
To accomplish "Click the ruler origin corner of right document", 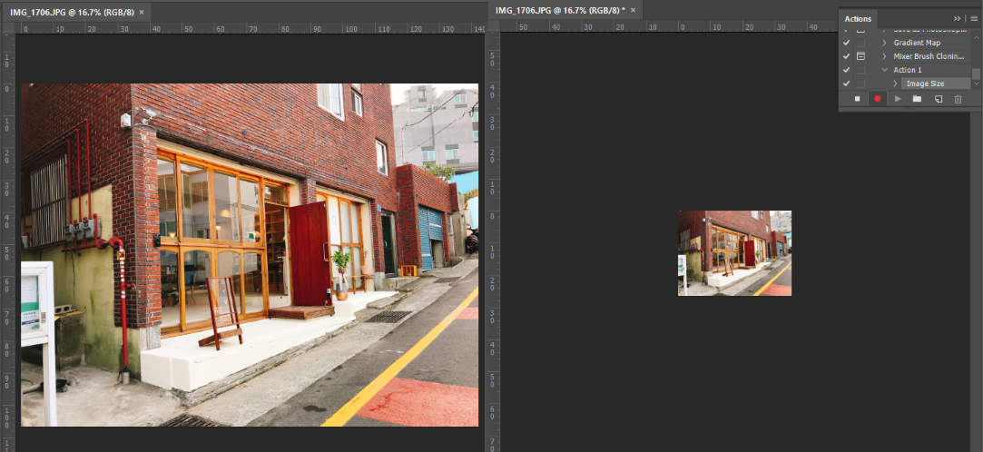I will 494,26.
